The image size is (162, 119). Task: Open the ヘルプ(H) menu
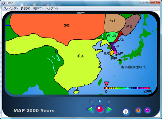click(51, 8)
